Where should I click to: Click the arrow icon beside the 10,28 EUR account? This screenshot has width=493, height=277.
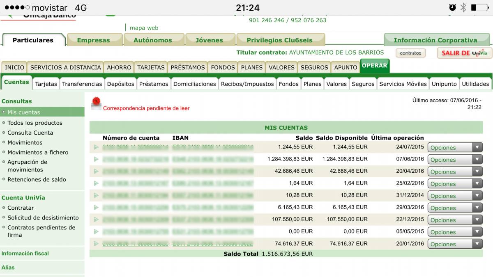(x=96, y=195)
